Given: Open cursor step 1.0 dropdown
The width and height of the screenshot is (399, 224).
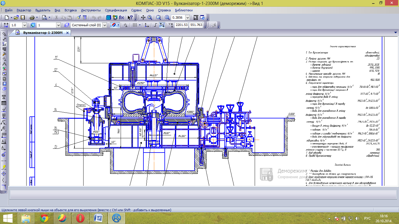Looking at the screenshot, I should coord(25,25).
